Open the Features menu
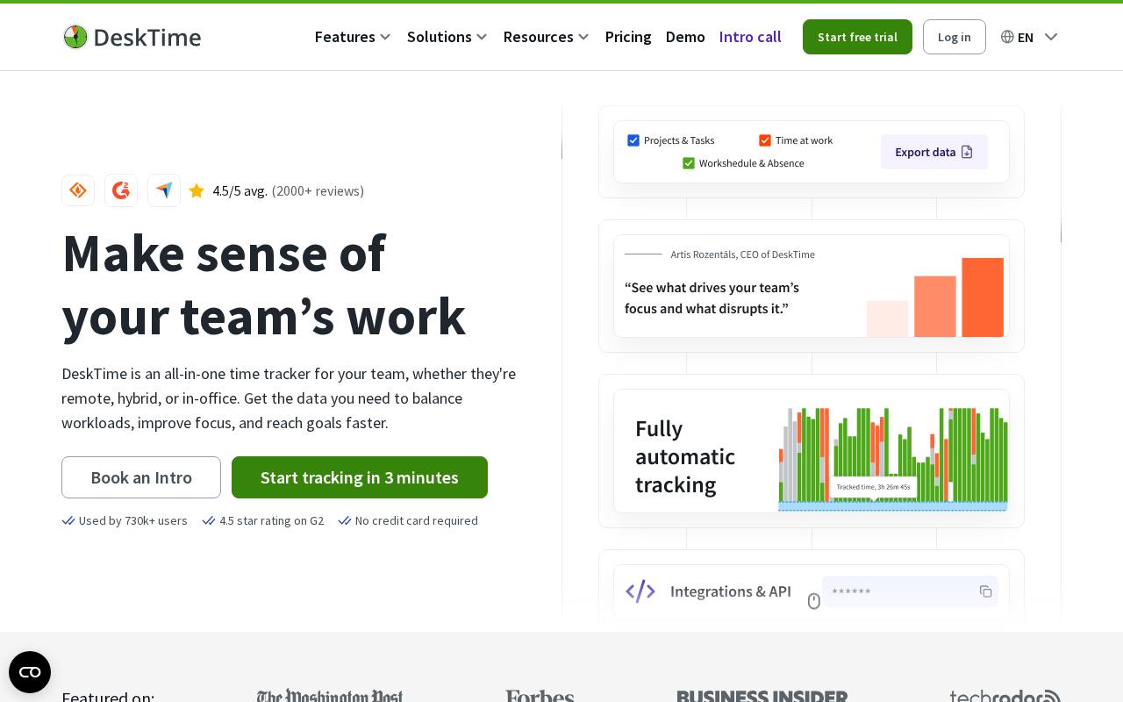 pos(345,37)
